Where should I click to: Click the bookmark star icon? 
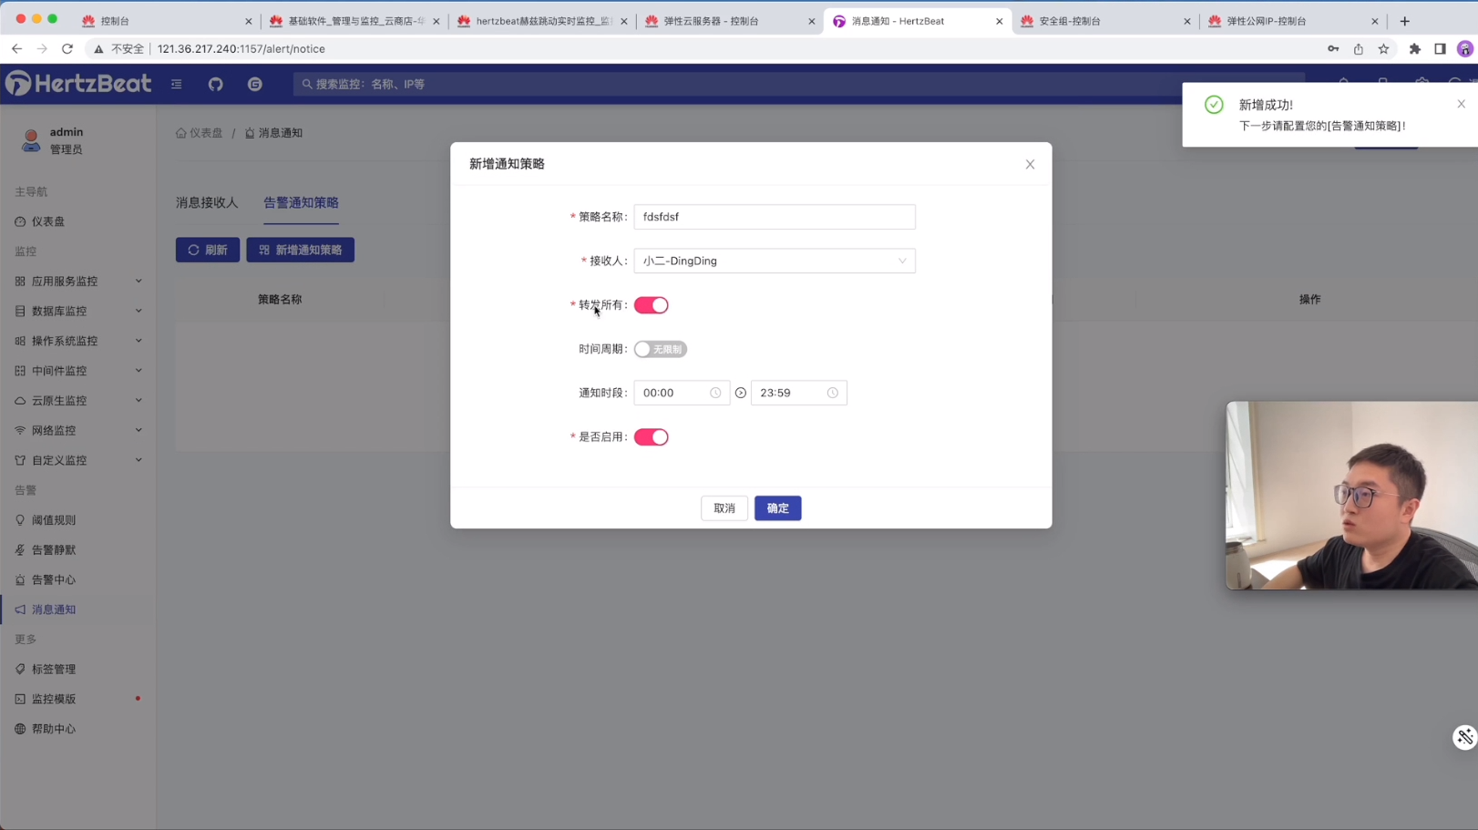(x=1384, y=49)
